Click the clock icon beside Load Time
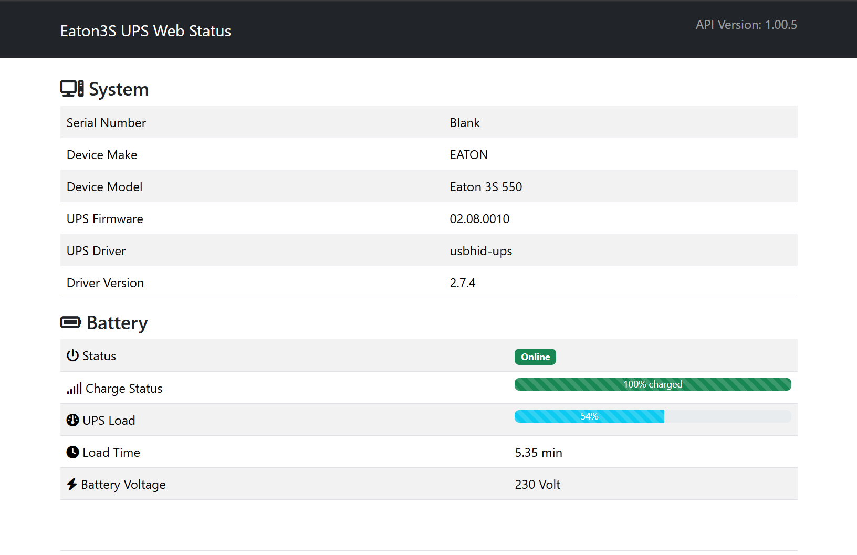The height and width of the screenshot is (555, 857). [72, 452]
